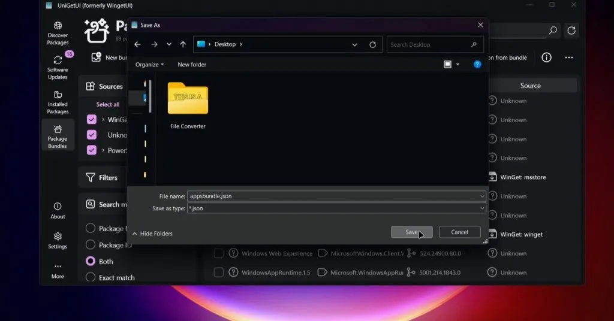Create a New folder
This screenshot has width=614, height=321.
click(192, 65)
